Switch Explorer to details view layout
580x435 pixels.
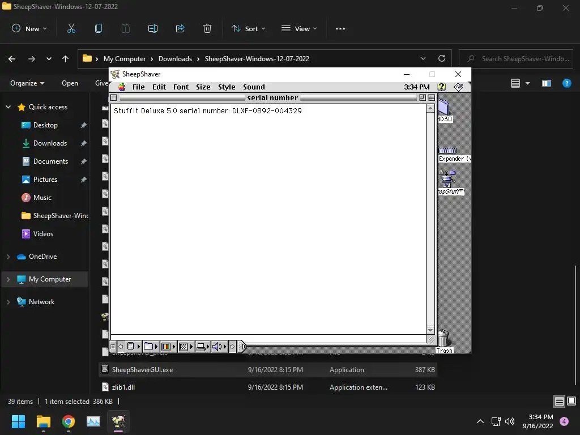coord(559,402)
